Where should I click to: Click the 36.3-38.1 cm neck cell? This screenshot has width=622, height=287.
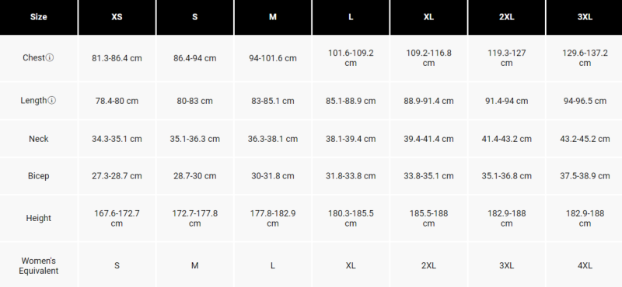[273, 139]
